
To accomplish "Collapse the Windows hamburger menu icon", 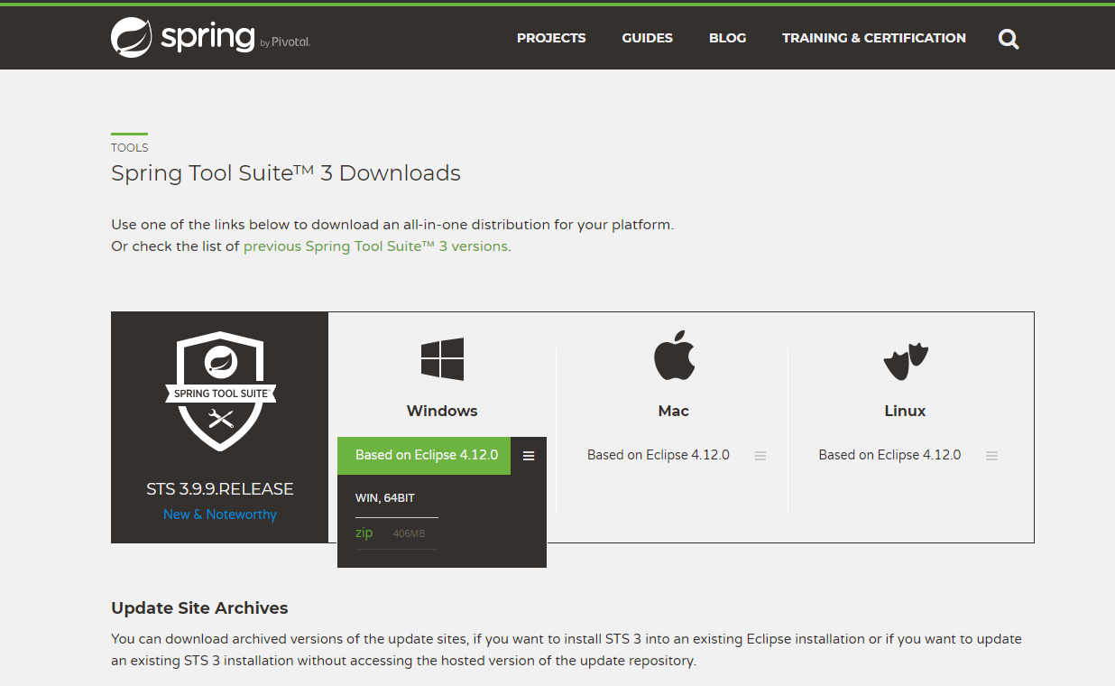I will (529, 456).
